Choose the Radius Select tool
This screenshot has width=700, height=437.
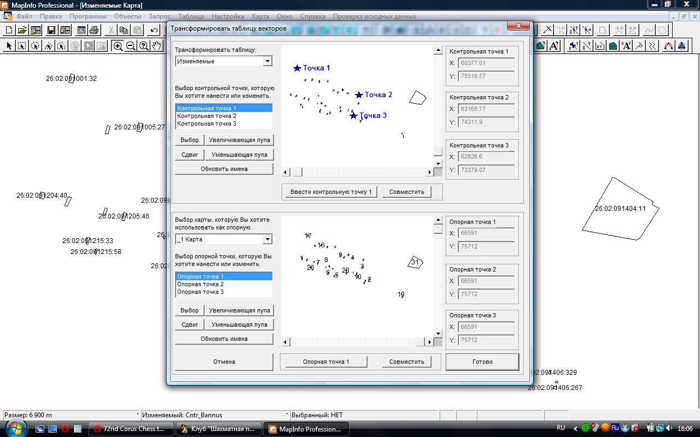pyautogui.click(x=35, y=46)
